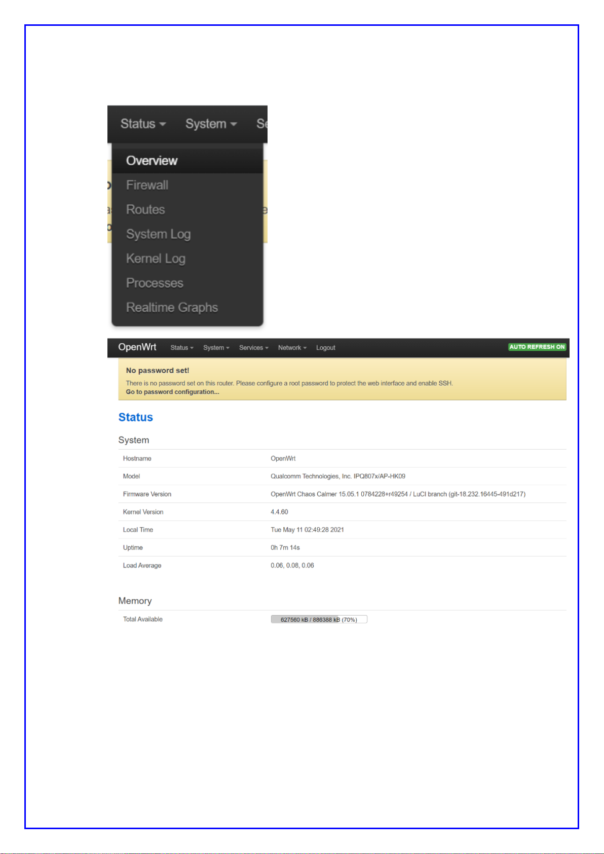Select the Total Available label

143,619
